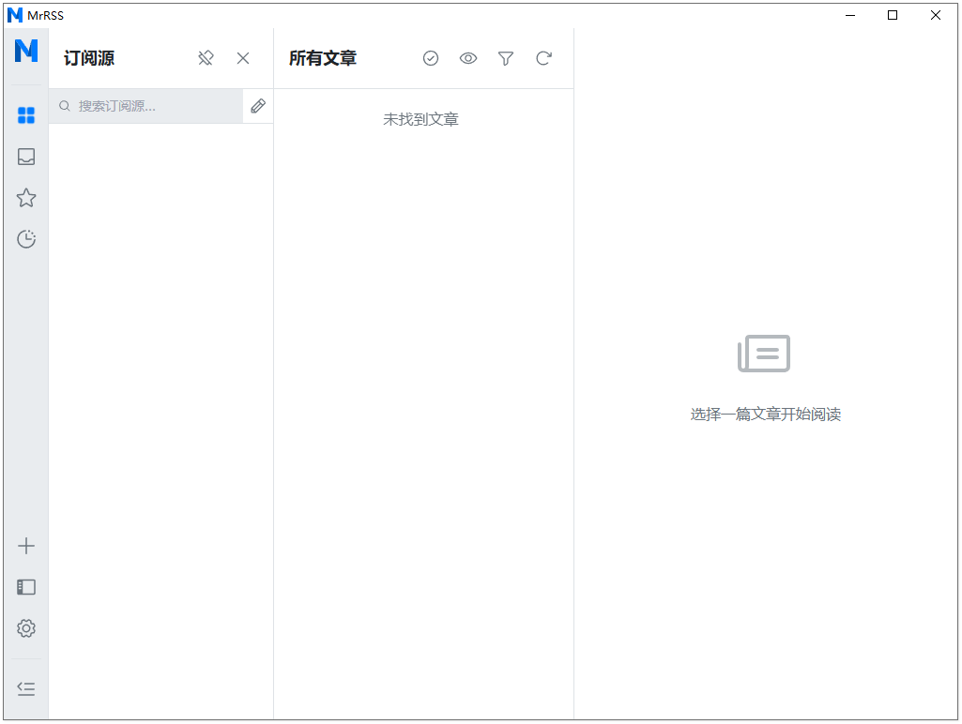Screen dimensions: 962x724
Task: Mark all articles as read
Action: pyautogui.click(x=431, y=57)
